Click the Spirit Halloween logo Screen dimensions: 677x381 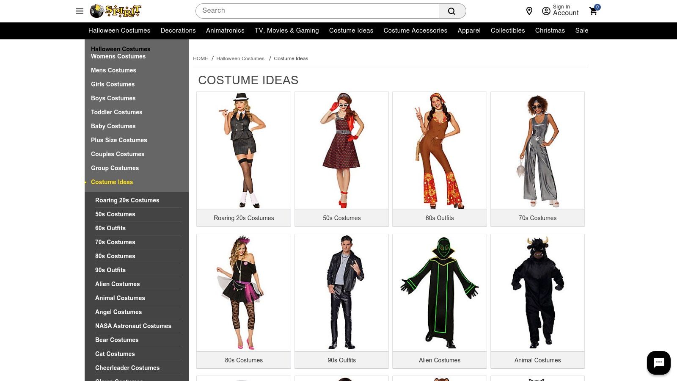click(x=116, y=11)
